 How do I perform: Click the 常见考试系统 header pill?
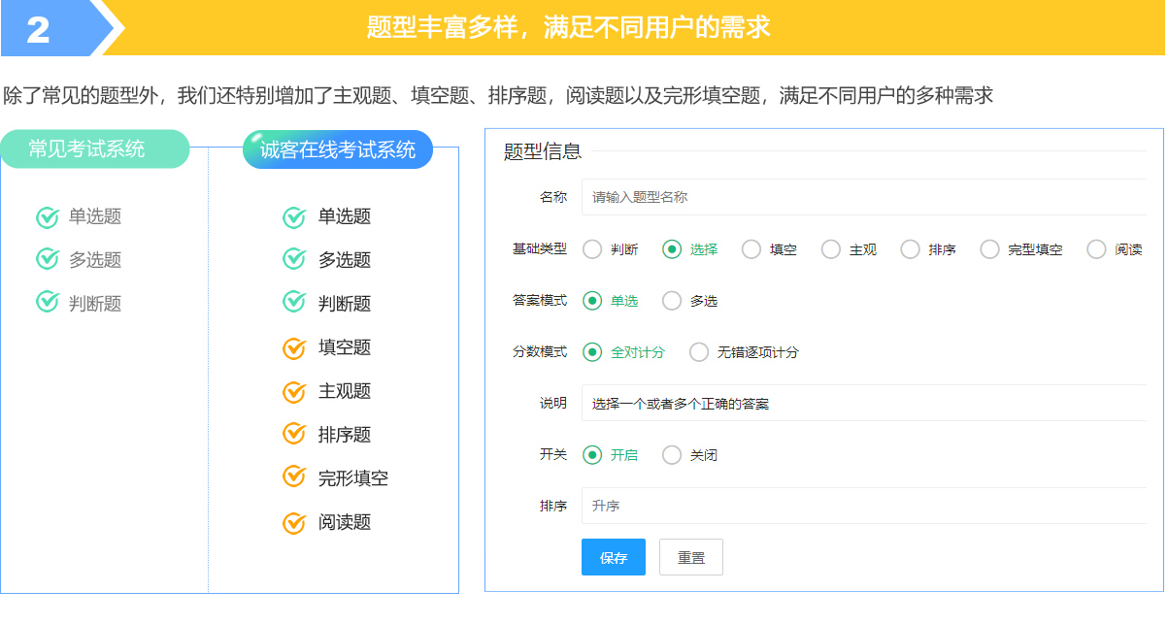[x=95, y=148]
